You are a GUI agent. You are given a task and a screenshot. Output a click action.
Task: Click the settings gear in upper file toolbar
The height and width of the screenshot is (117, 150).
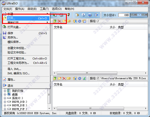point(79,21)
